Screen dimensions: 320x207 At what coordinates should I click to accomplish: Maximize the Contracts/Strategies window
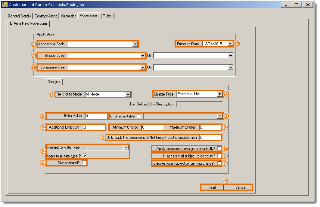pos(296,5)
